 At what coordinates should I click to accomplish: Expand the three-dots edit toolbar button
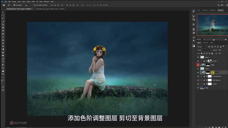pyautogui.click(x=3, y=77)
